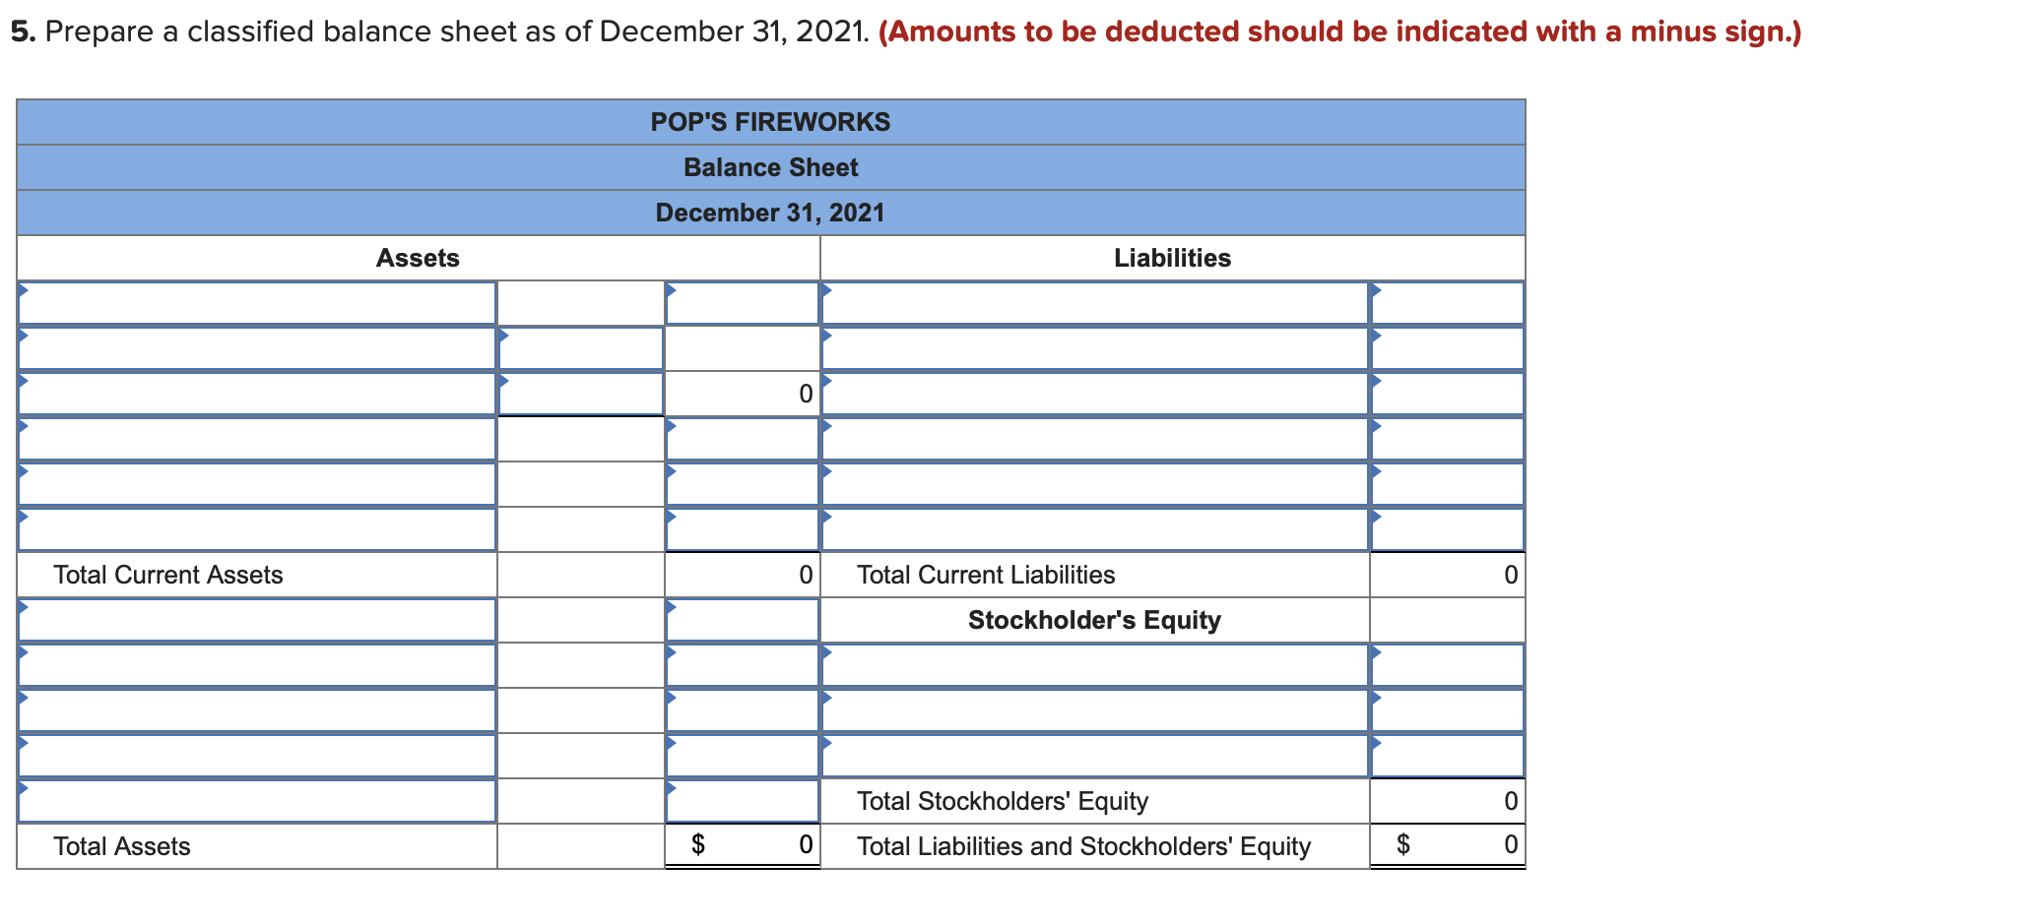Click amount field directly above Total Stockholders' Equity value
This screenshot has width=2017, height=923.
[x=1448, y=756]
